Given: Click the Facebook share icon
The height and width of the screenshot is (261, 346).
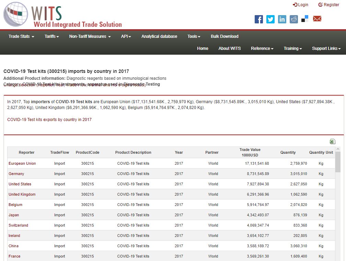Looking at the screenshot, I should 259,19.
